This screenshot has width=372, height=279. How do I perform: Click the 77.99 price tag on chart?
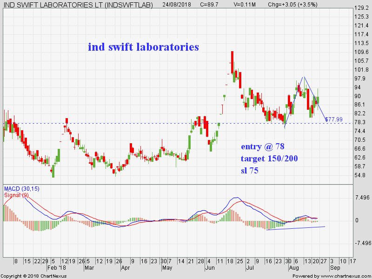point(333,120)
